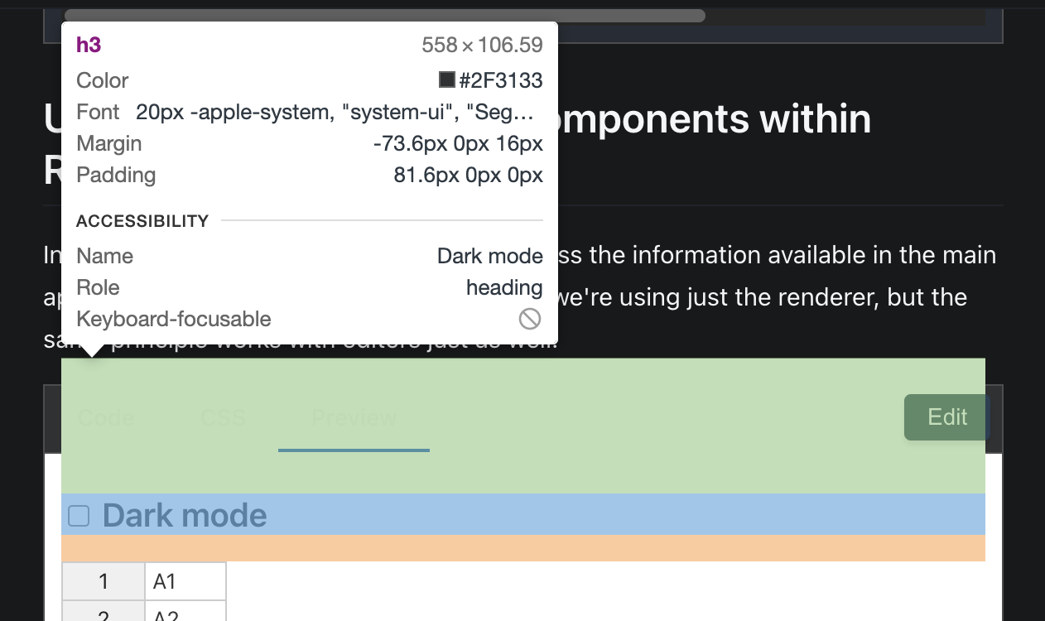This screenshot has height=621, width=1045.
Task: Select cell A1 in the spreadsheet
Action: (184, 580)
